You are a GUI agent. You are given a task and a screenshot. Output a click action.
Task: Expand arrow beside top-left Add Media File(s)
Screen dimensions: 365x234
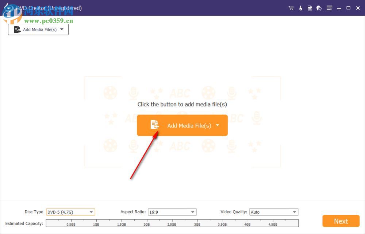(62, 29)
